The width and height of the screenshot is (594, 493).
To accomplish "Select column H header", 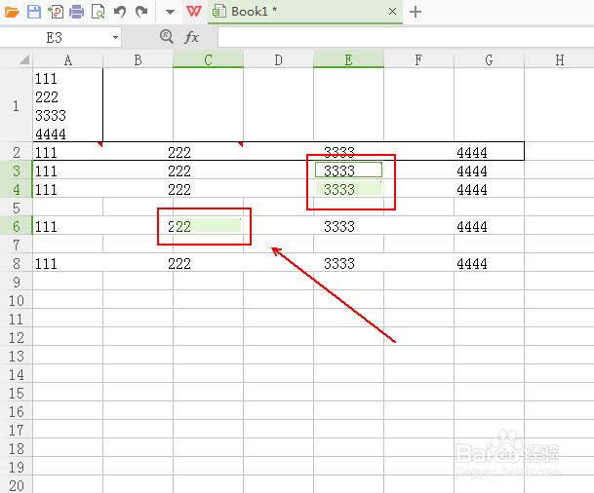I will tap(560, 59).
